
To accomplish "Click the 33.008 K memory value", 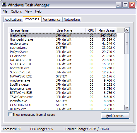I will [108, 48].
